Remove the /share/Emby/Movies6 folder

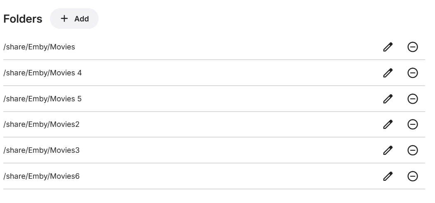(x=412, y=176)
